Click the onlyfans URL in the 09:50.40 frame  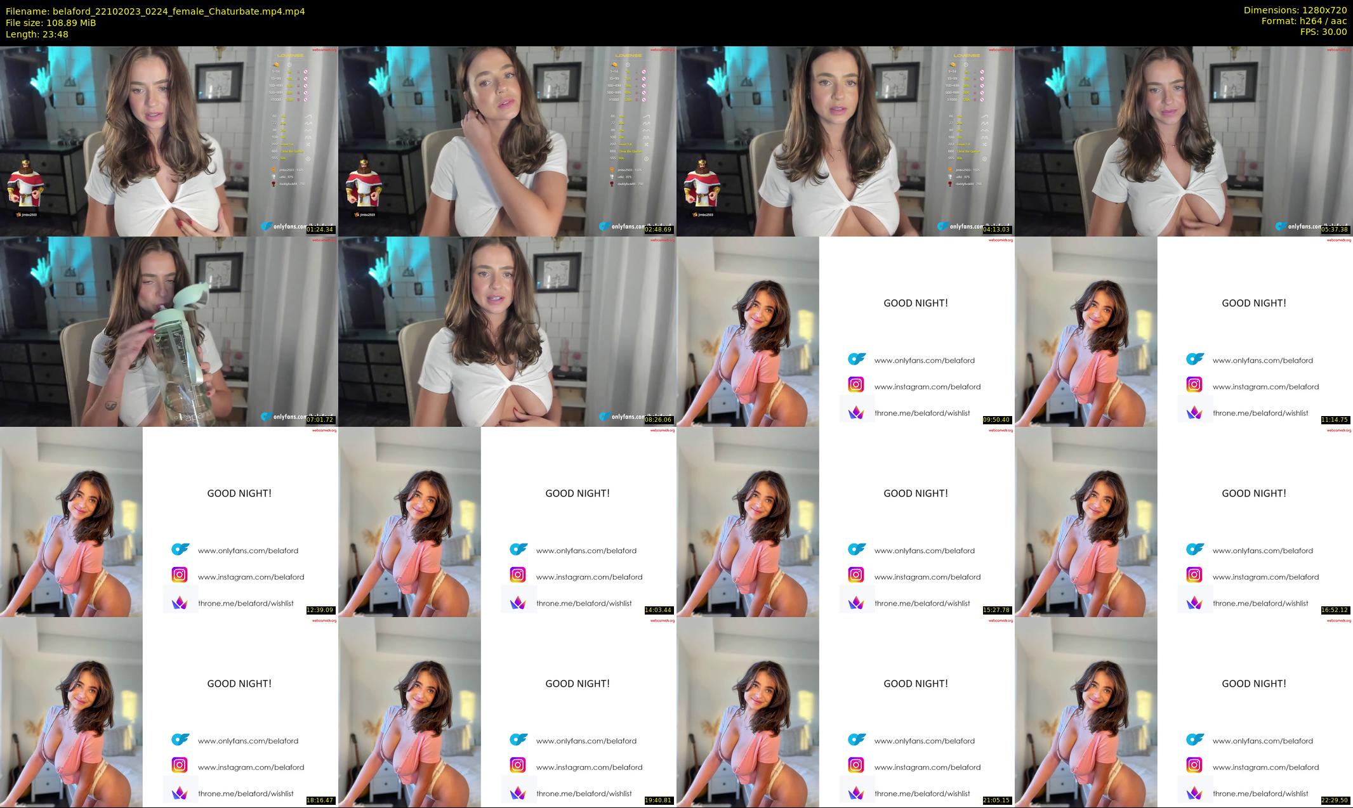tap(924, 360)
